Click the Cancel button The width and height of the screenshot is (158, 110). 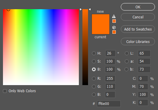pos(138,17)
